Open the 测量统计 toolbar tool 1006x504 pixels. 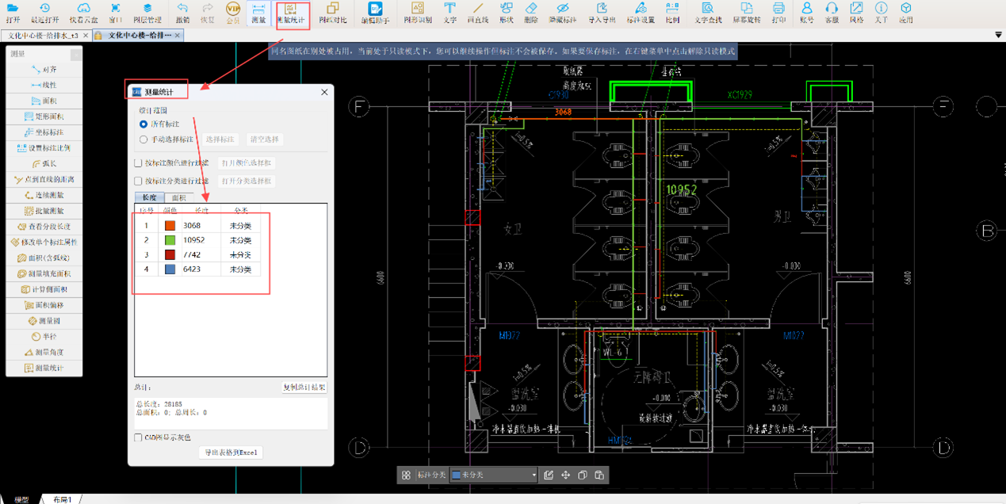pyautogui.click(x=290, y=13)
